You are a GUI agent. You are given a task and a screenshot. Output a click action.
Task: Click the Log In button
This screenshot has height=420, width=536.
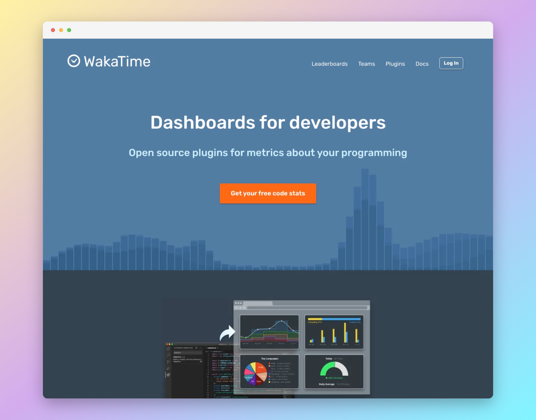point(451,63)
